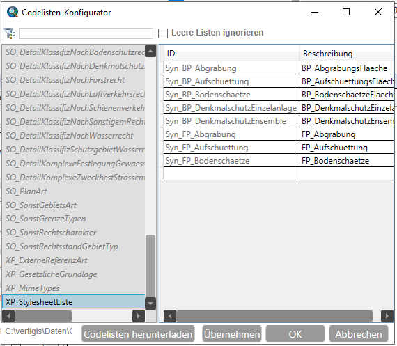Viewport: 397px width, 346px height.
Task: Click list scrollbar up arrow
Action: (x=150, y=51)
